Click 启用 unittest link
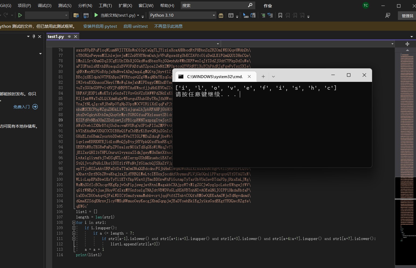Screen dimensions: 416x268 coord(135,26)
